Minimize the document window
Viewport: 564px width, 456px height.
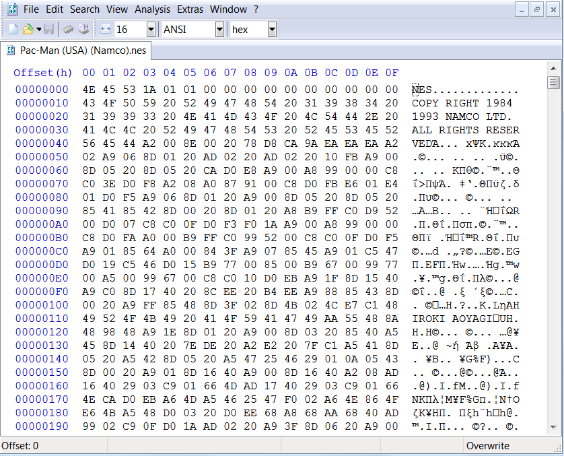pyautogui.click(x=521, y=9)
